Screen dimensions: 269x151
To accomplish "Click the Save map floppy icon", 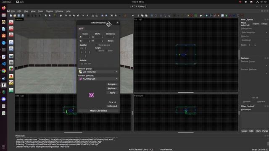I will (18, 16).
